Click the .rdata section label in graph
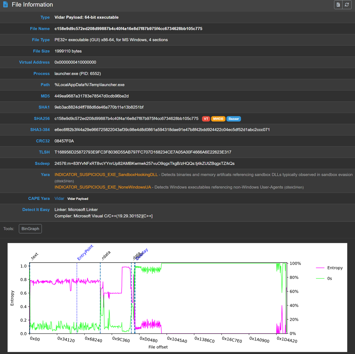The height and width of the screenshot is (354, 355). pyautogui.click(x=106, y=256)
